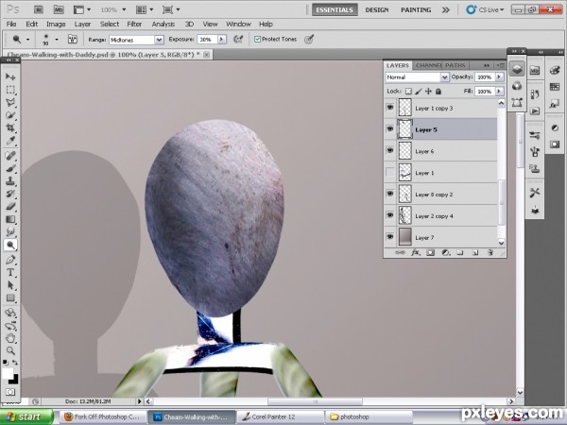Image resolution: width=567 pixels, height=425 pixels.
Task: Hide Layer 2 copy 4 visibility eye
Action: point(389,215)
